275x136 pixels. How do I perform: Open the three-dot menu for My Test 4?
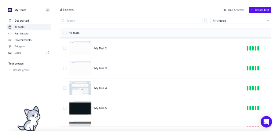tap(265, 88)
